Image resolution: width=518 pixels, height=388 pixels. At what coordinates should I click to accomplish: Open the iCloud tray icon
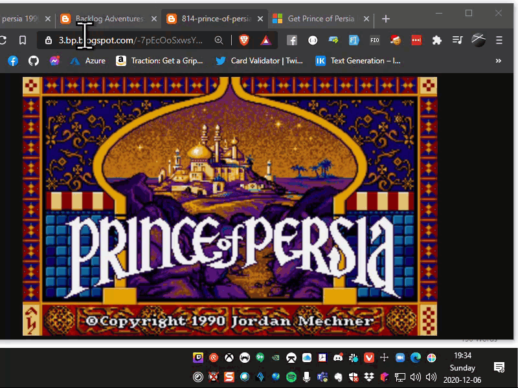point(307,358)
